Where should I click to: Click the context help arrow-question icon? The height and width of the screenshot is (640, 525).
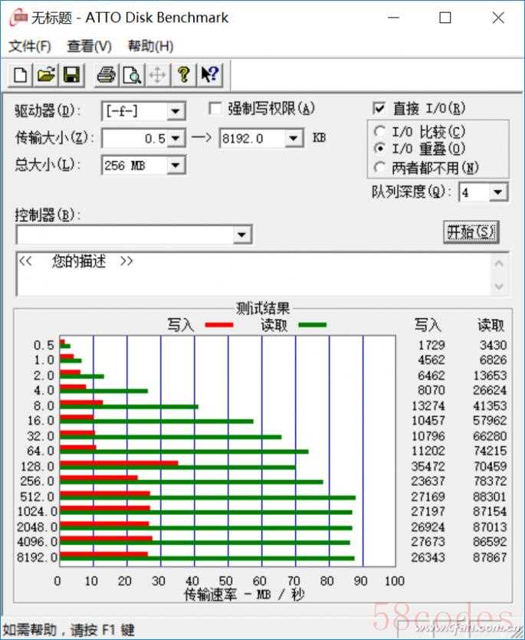click(x=210, y=75)
